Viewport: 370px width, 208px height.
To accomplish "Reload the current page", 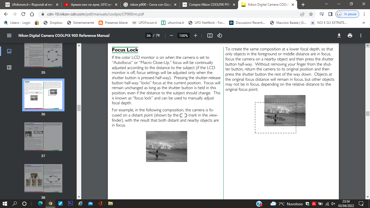I will (x=23, y=14).
